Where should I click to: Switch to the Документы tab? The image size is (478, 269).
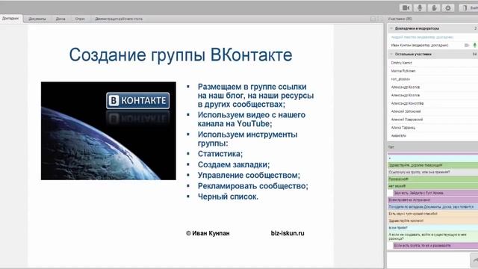(37, 19)
